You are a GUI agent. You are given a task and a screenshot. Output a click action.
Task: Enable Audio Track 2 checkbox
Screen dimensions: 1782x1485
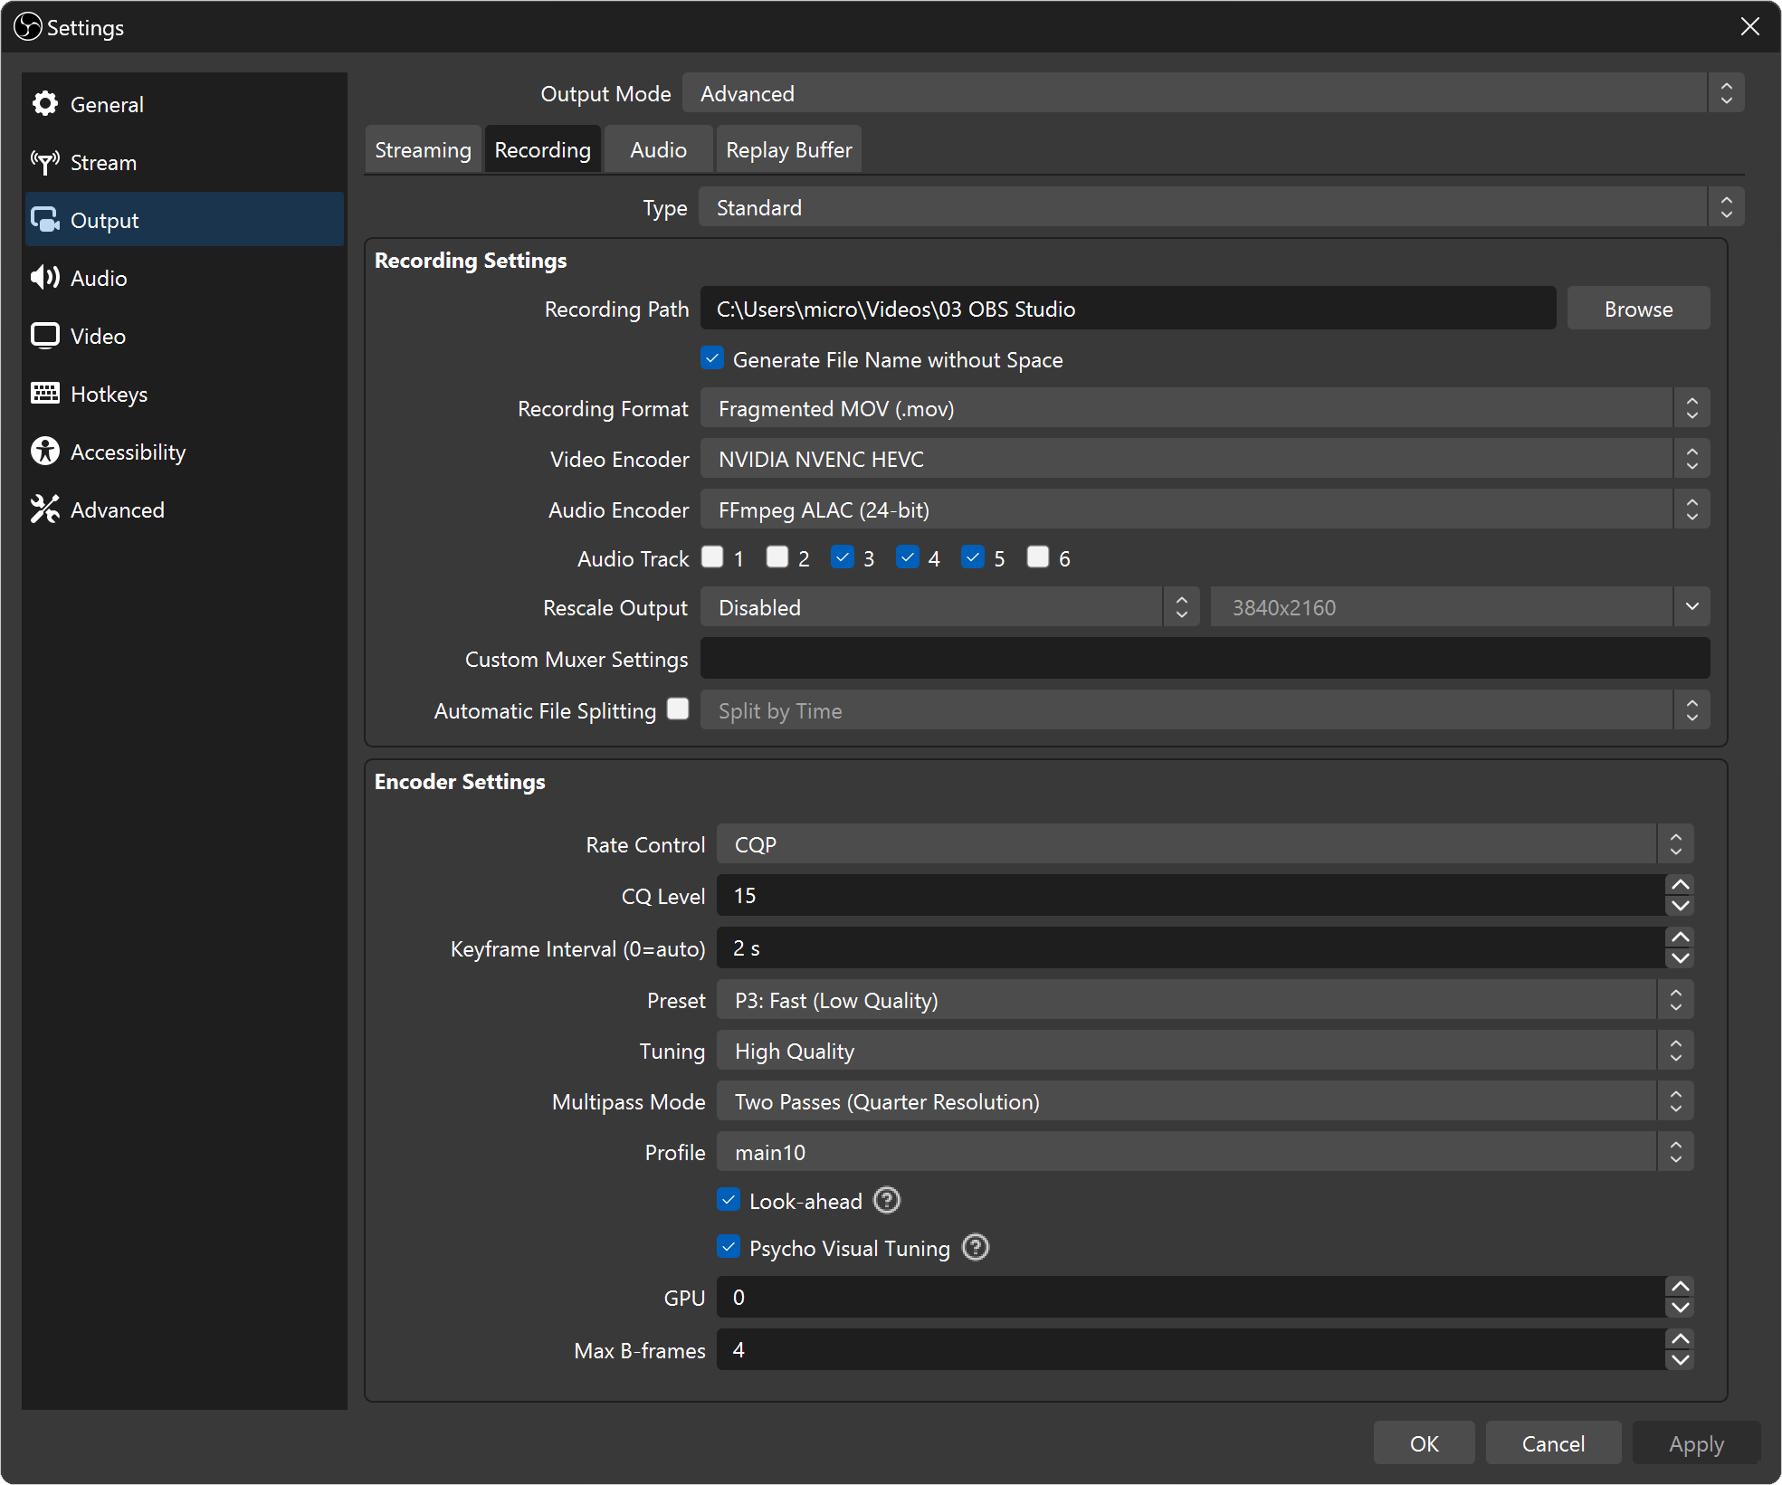click(777, 557)
